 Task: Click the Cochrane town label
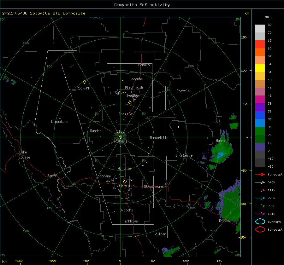(x=103, y=176)
